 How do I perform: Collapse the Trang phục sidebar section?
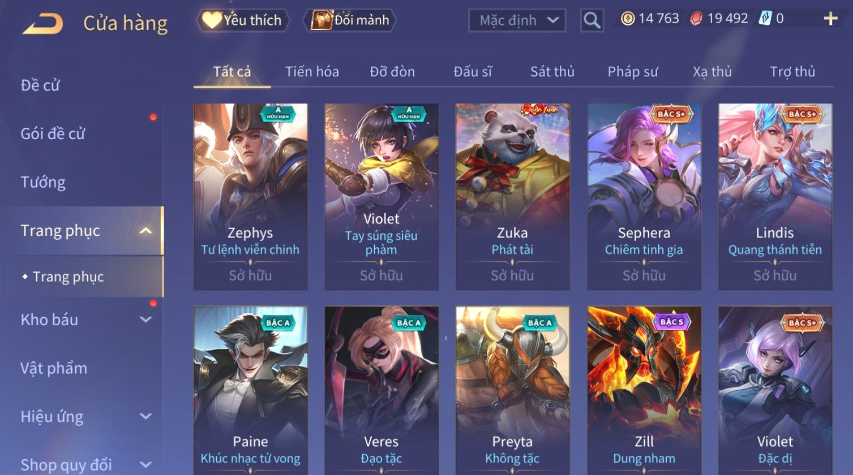click(145, 231)
